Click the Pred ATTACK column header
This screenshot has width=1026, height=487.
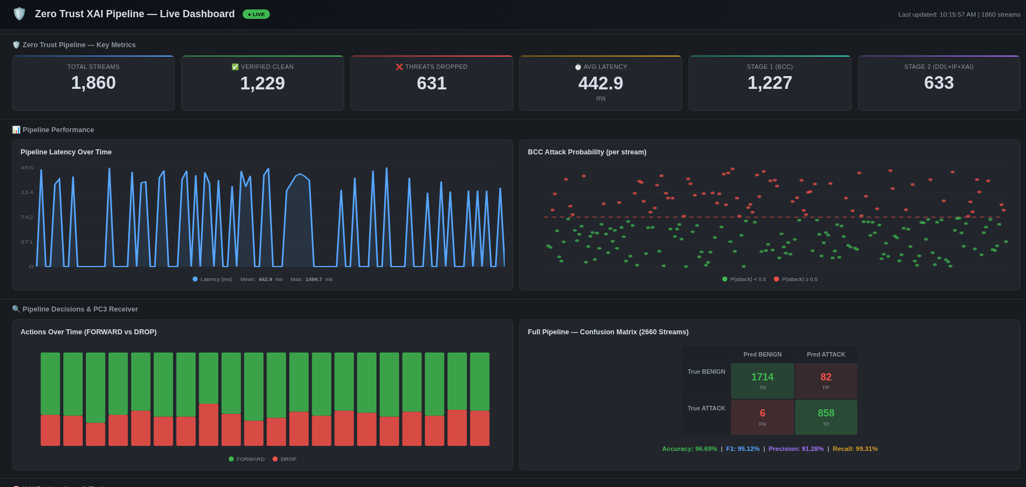point(826,354)
